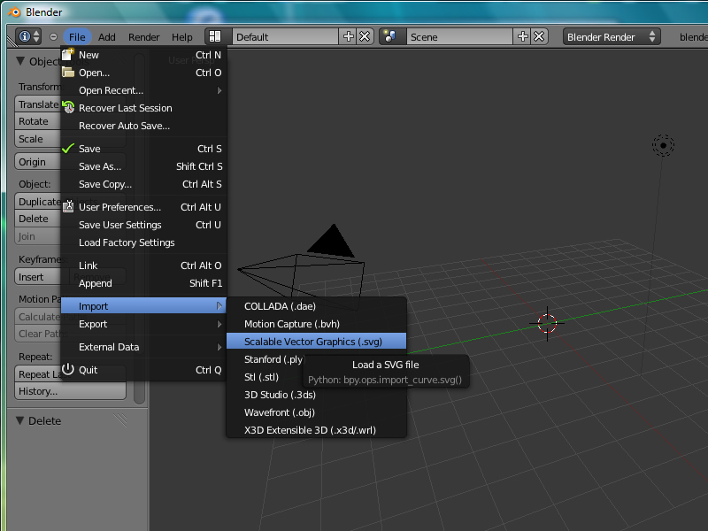Import a COLLADA (.dae) file
This screenshot has height=531, width=708.
[316, 306]
